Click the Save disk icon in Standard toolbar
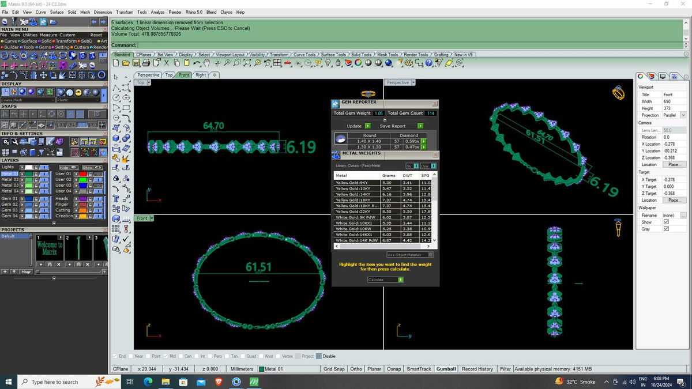The image size is (692, 389). 136,62
